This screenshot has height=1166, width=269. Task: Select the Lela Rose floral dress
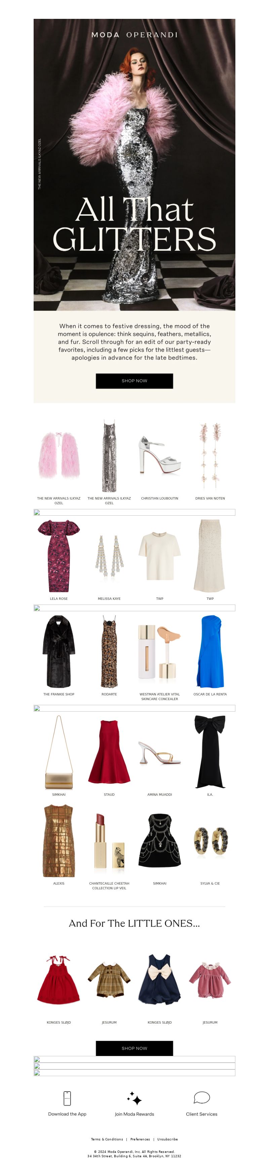coord(59,556)
